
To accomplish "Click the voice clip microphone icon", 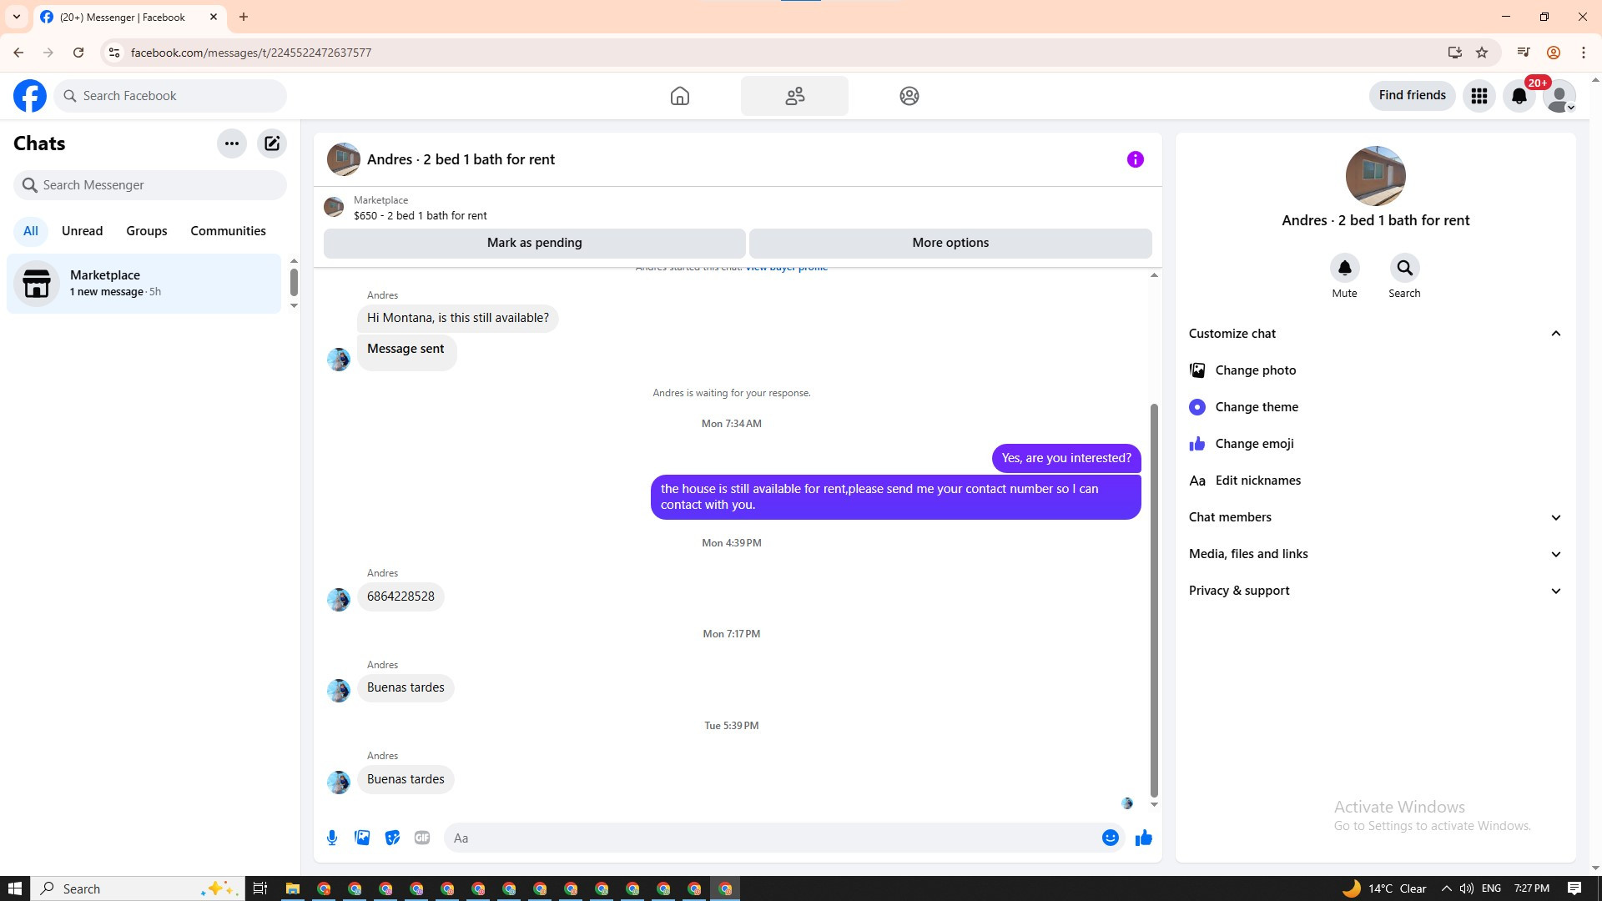I will (x=332, y=838).
